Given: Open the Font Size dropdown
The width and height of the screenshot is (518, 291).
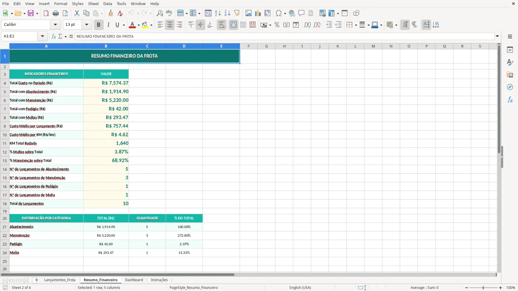Looking at the screenshot, I should [86, 25].
